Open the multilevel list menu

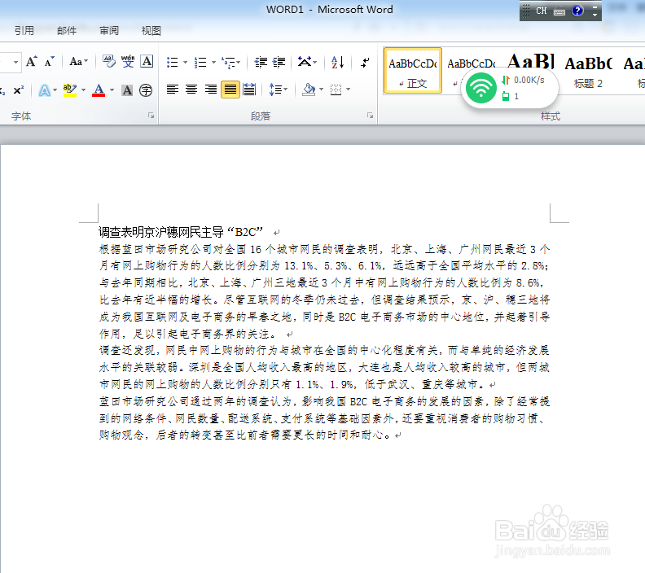click(231, 63)
